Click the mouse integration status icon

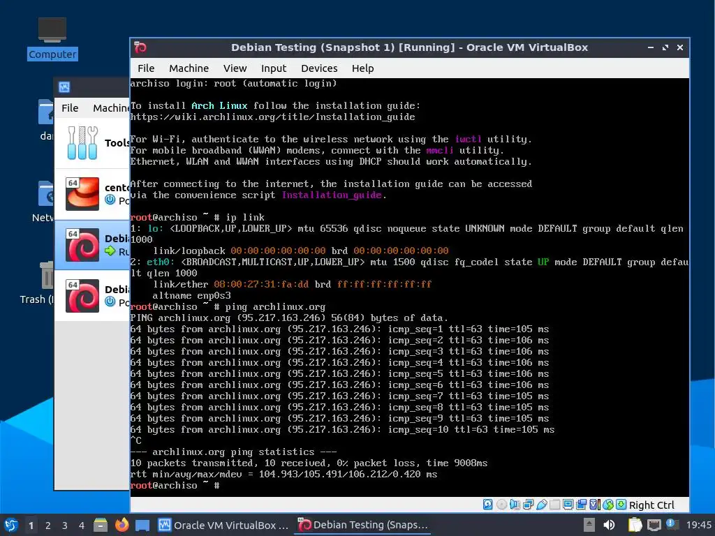pyautogui.click(x=608, y=505)
